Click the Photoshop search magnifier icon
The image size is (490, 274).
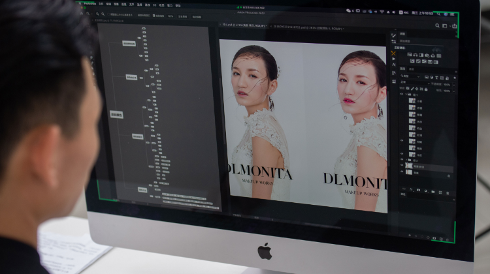click(x=438, y=25)
